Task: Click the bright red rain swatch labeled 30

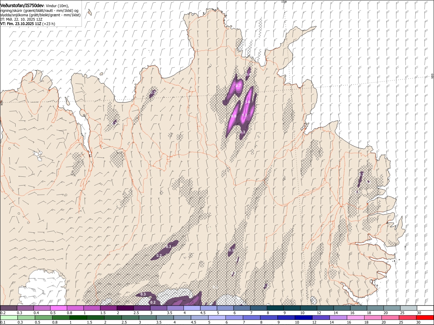Action: (x=426, y=318)
